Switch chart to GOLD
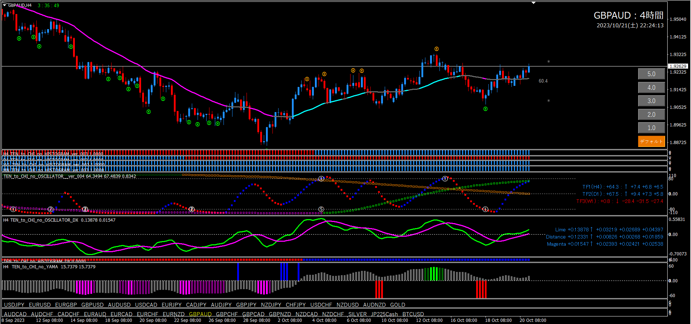Image resolution: width=691 pixels, height=324 pixels. [x=398, y=305]
